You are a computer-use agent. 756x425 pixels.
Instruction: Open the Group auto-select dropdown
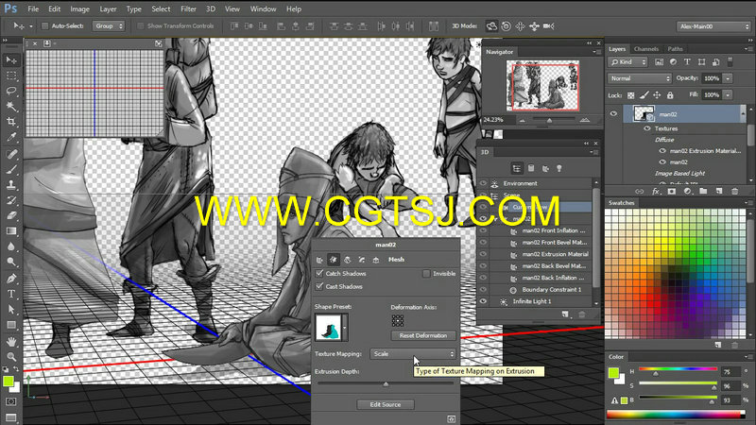point(109,26)
